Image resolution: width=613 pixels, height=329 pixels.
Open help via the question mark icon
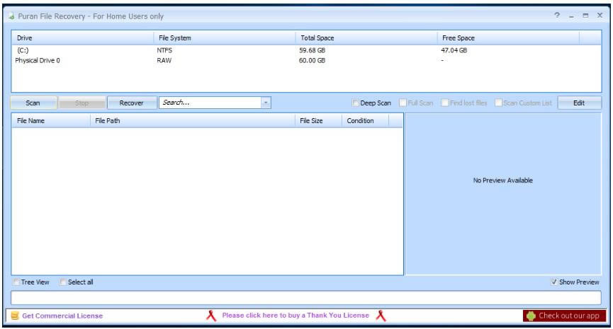pos(557,16)
